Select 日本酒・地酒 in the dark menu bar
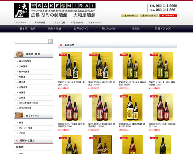The height and width of the screenshot is (154, 193). coord(28,29)
